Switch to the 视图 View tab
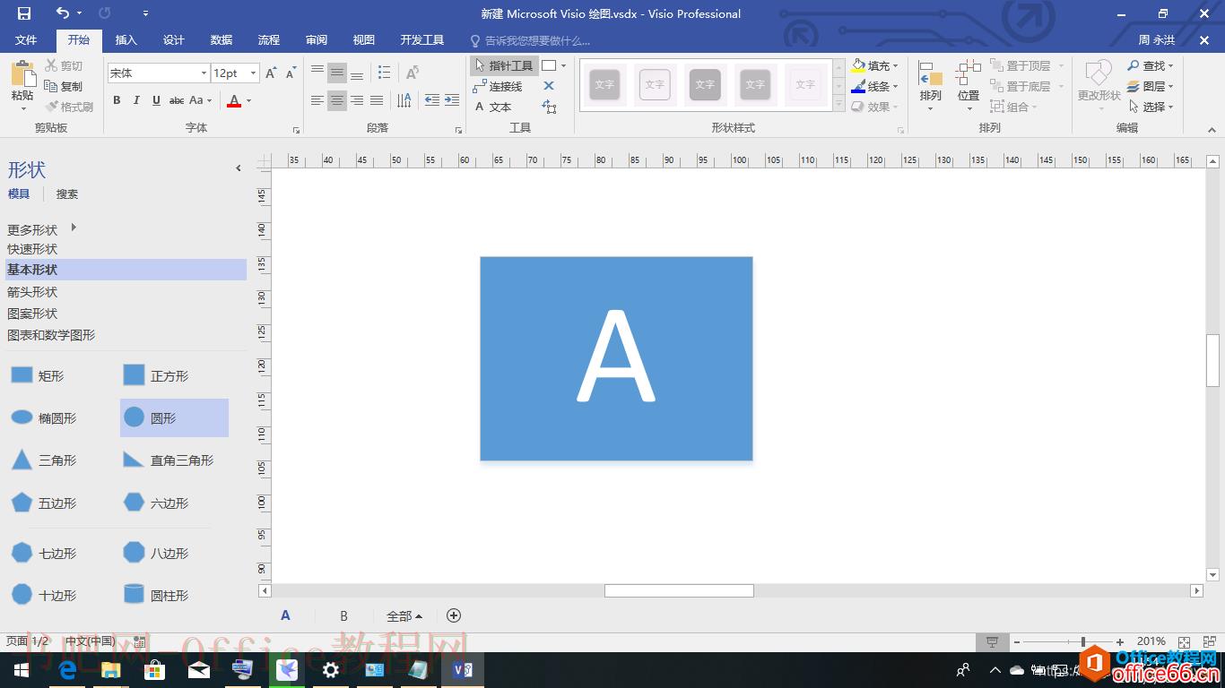Viewport: 1225px width, 688px height. 364,40
